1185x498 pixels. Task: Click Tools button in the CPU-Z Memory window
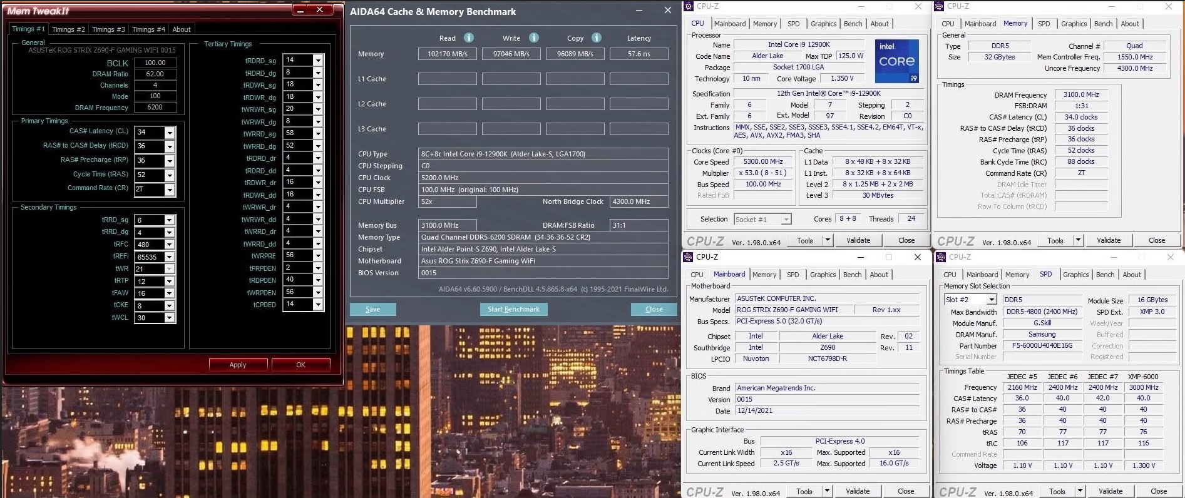point(1055,240)
